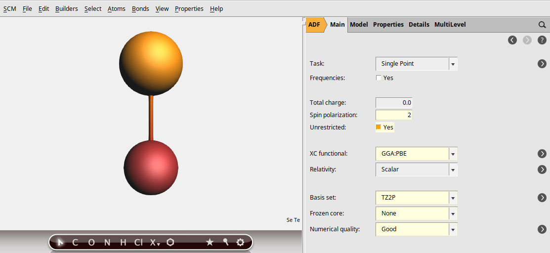Pick the Oxygen atom tool
The height and width of the screenshot is (253, 550).
(x=91, y=242)
